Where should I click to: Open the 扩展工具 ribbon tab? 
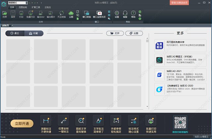pyautogui.click(x=36, y=7)
